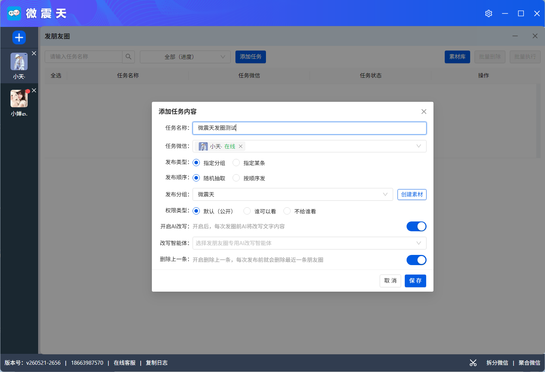Expand the 任务微信 dropdown arrow
The height and width of the screenshot is (372, 545).
pos(419,146)
